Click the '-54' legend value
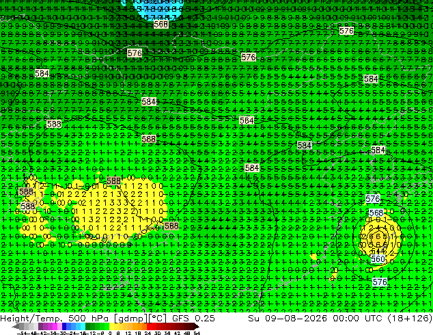 click(x=22, y=334)
